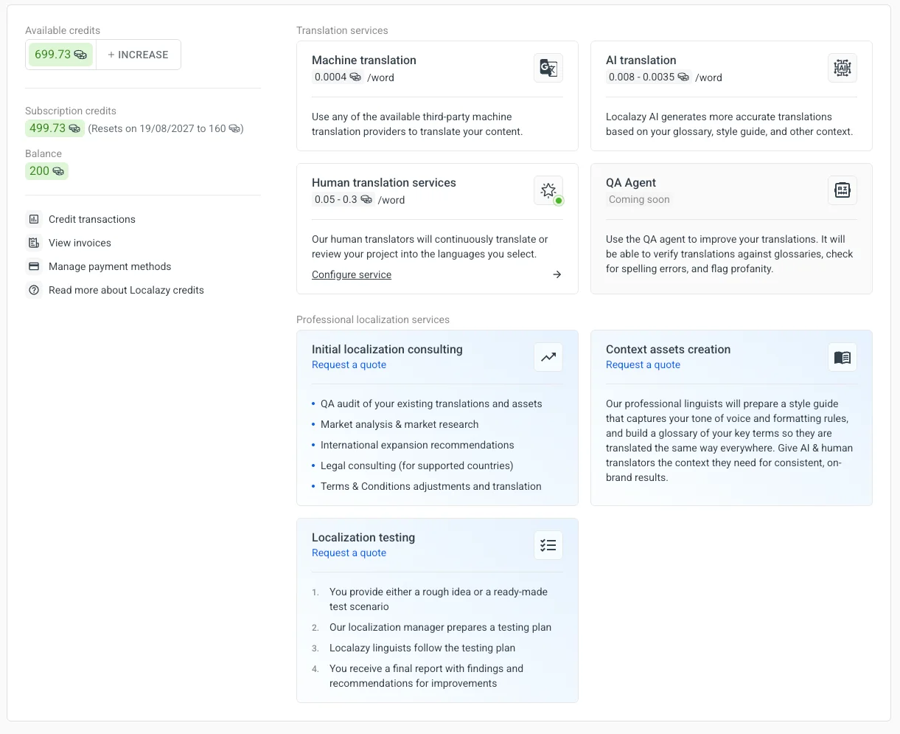
Task: Click 'Terms & Conditions adjustments and translation' bullet
Action: (x=430, y=486)
